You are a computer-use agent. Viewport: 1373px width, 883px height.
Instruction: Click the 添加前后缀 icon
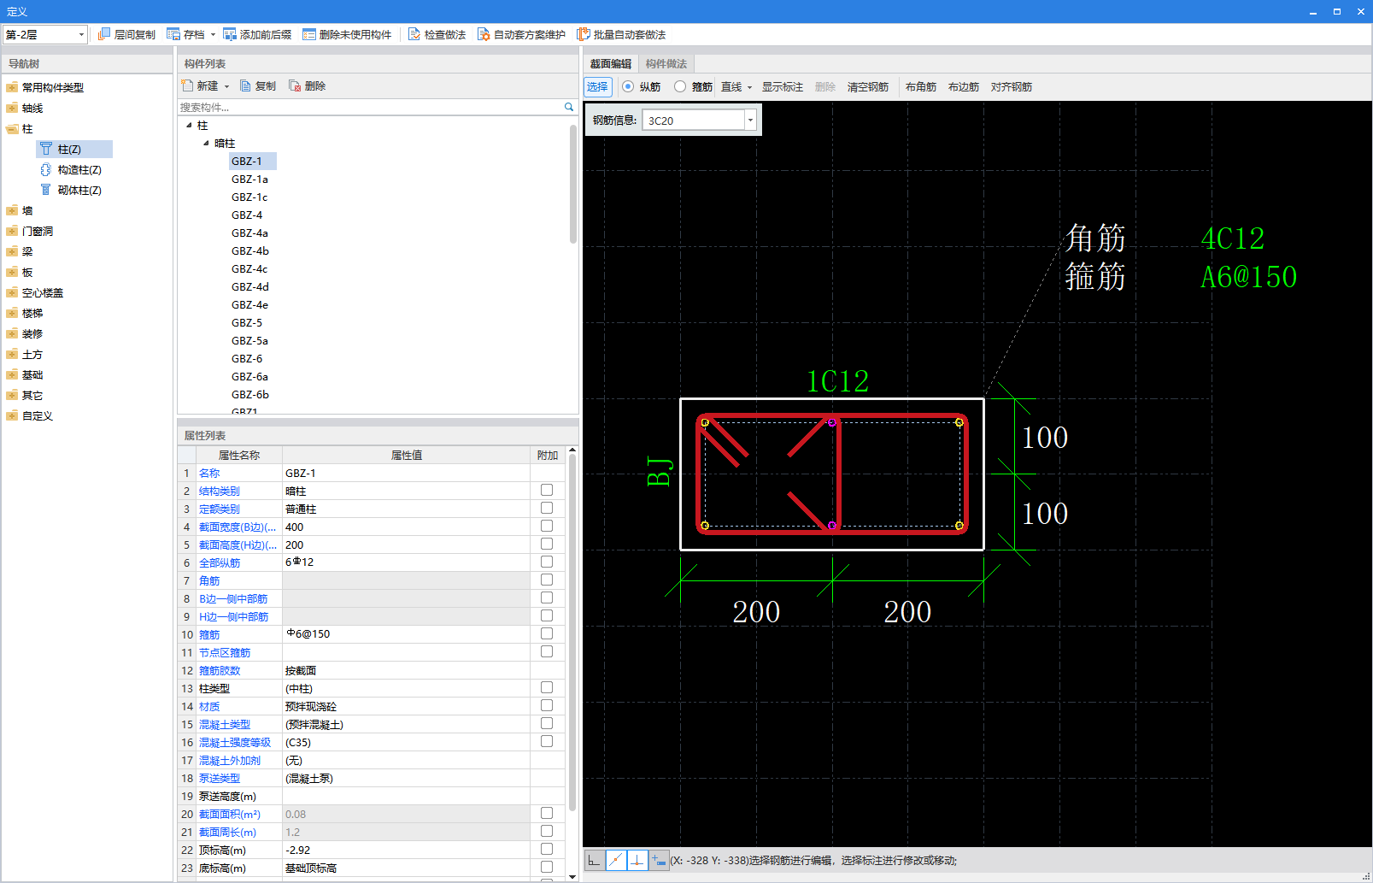click(230, 34)
